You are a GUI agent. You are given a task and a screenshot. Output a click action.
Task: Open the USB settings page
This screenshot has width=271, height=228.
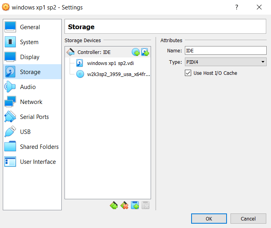(32, 132)
